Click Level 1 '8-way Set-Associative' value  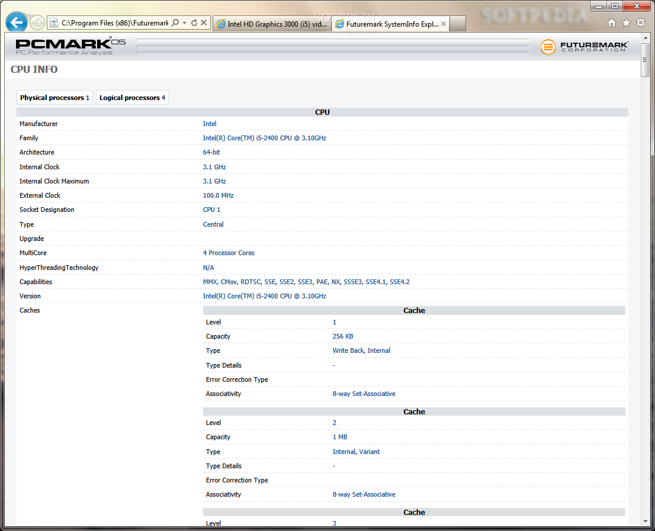pos(364,394)
